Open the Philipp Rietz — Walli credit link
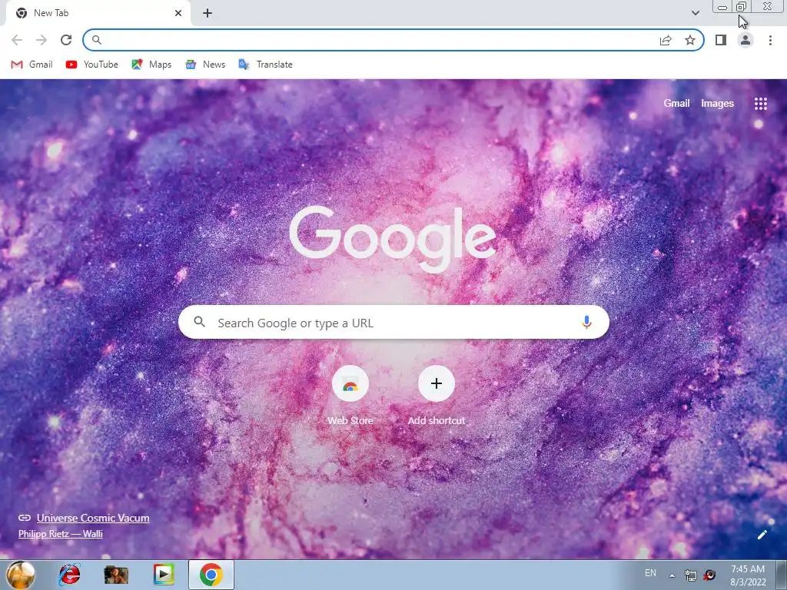The width and height of the screenshot is (787, 590). click(60, 534)
